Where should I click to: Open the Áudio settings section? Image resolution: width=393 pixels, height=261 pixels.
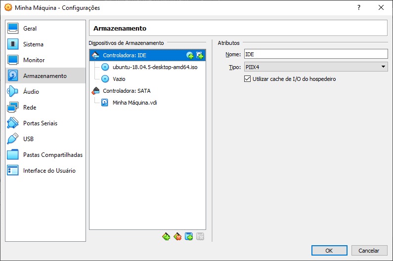tap(31, 92)
